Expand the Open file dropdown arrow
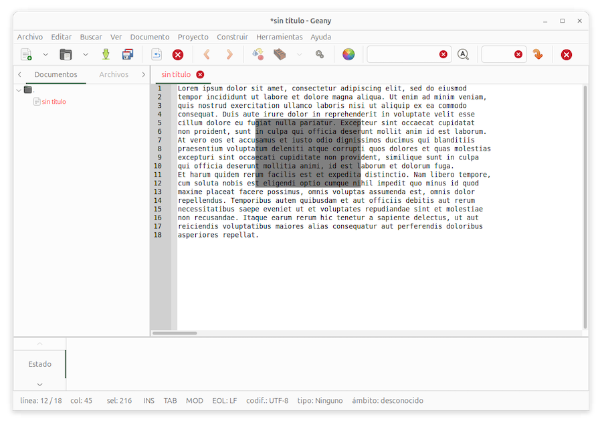 coord(85,55)
